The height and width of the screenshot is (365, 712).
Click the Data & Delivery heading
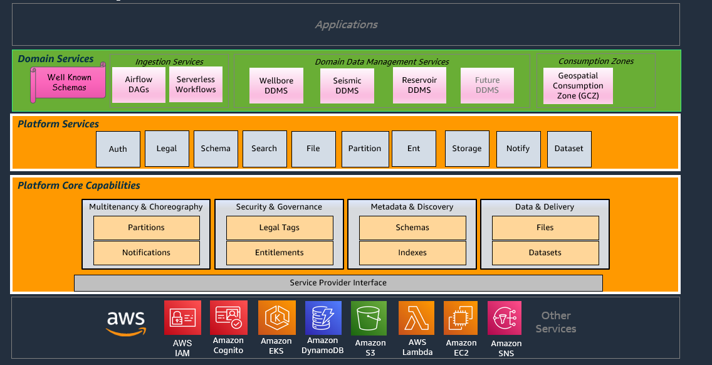(x=545, y=207)
